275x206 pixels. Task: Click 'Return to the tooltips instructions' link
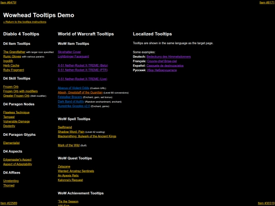click(25, 22)
